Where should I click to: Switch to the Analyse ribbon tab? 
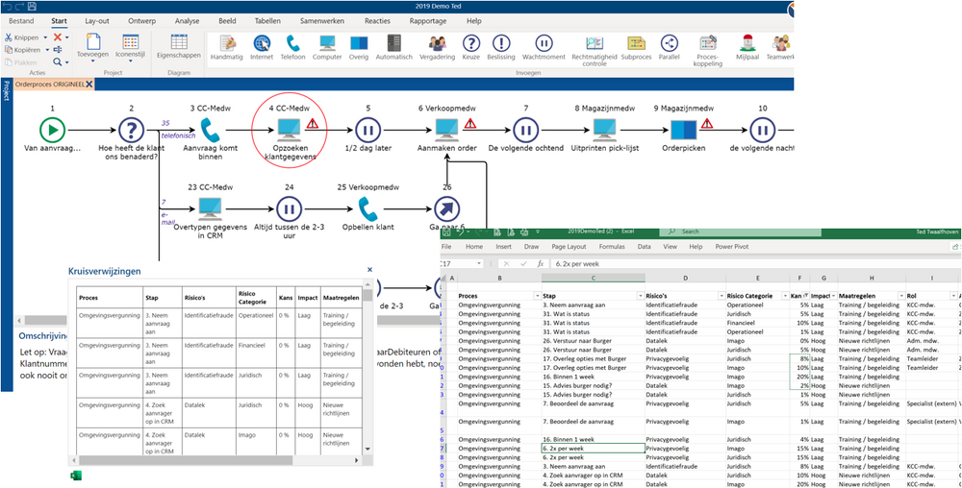coord(188,21)
